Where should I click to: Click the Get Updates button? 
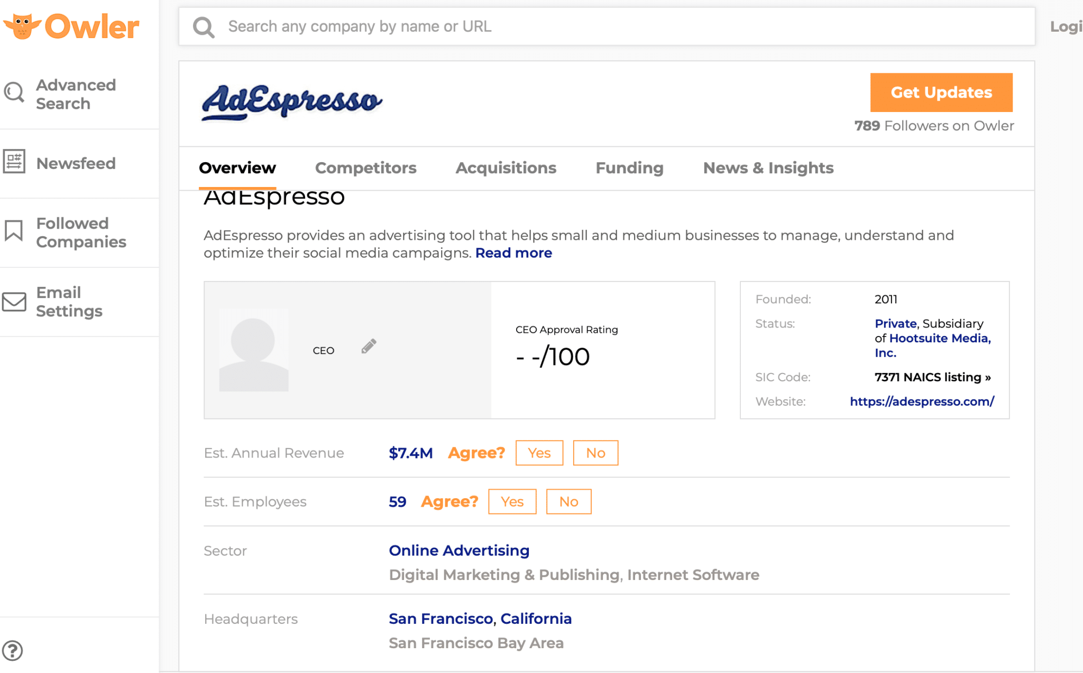click(941, 92)
